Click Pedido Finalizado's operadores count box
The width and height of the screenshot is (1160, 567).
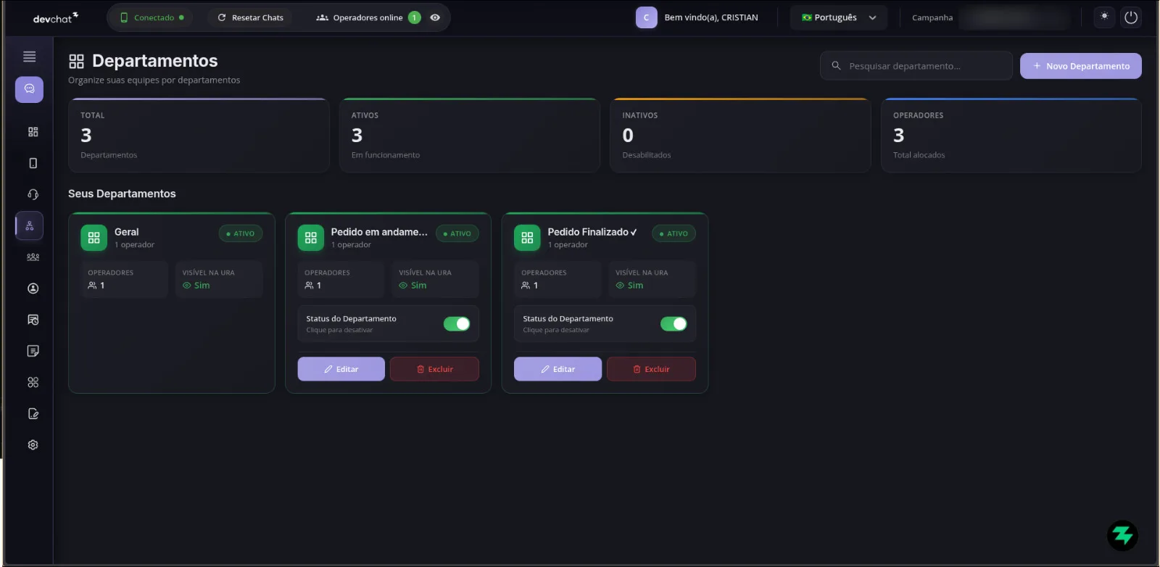(x=558, y=279)
